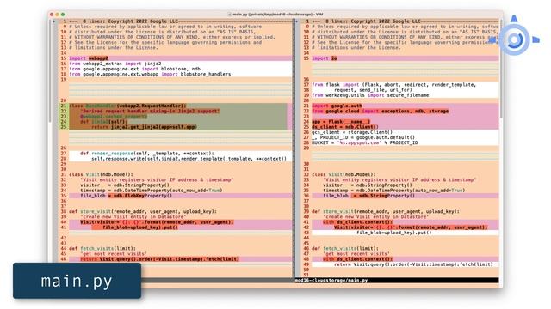Click the 'self.response.write' line

click(x=189, y=158)
